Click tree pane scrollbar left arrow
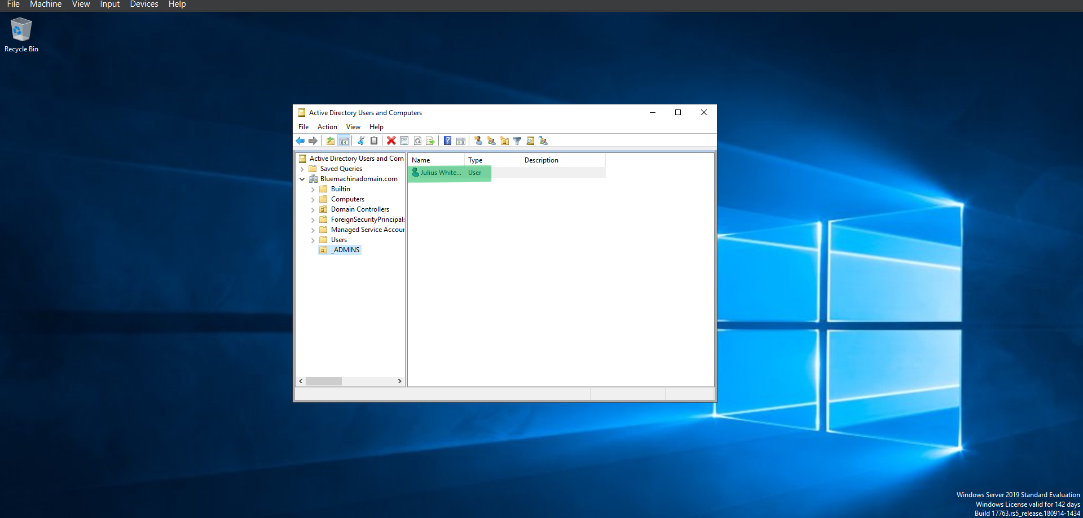 click(301, 381)
